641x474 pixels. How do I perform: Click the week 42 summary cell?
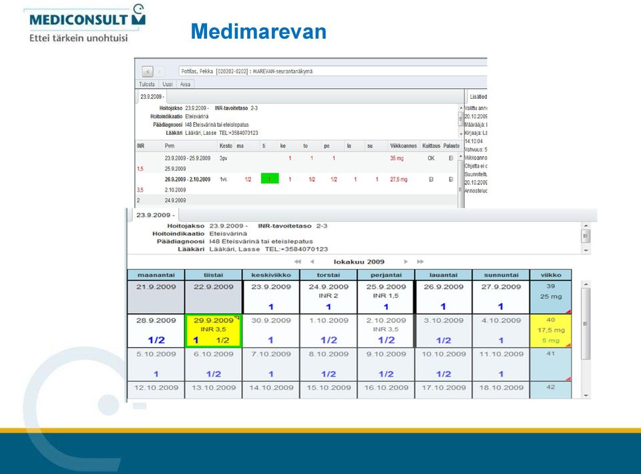[551, 391]
